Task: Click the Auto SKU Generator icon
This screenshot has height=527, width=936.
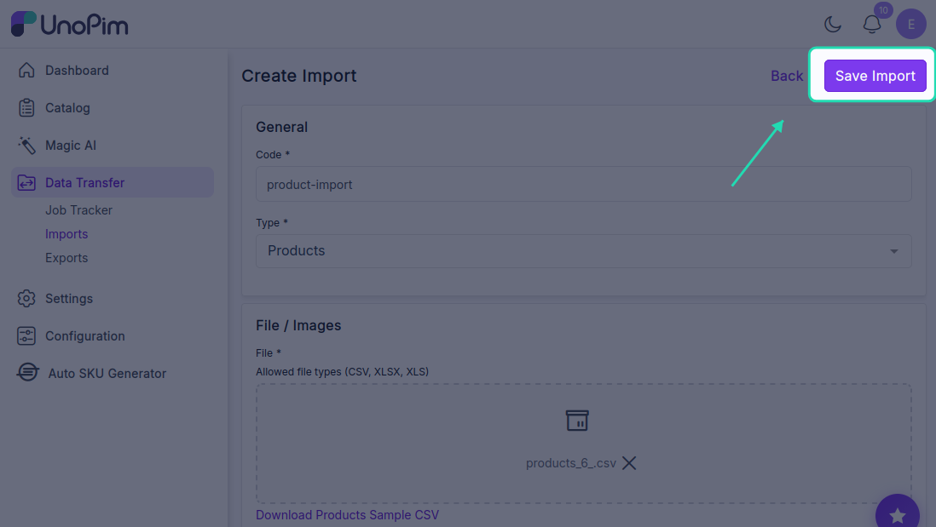Action: 27,373
